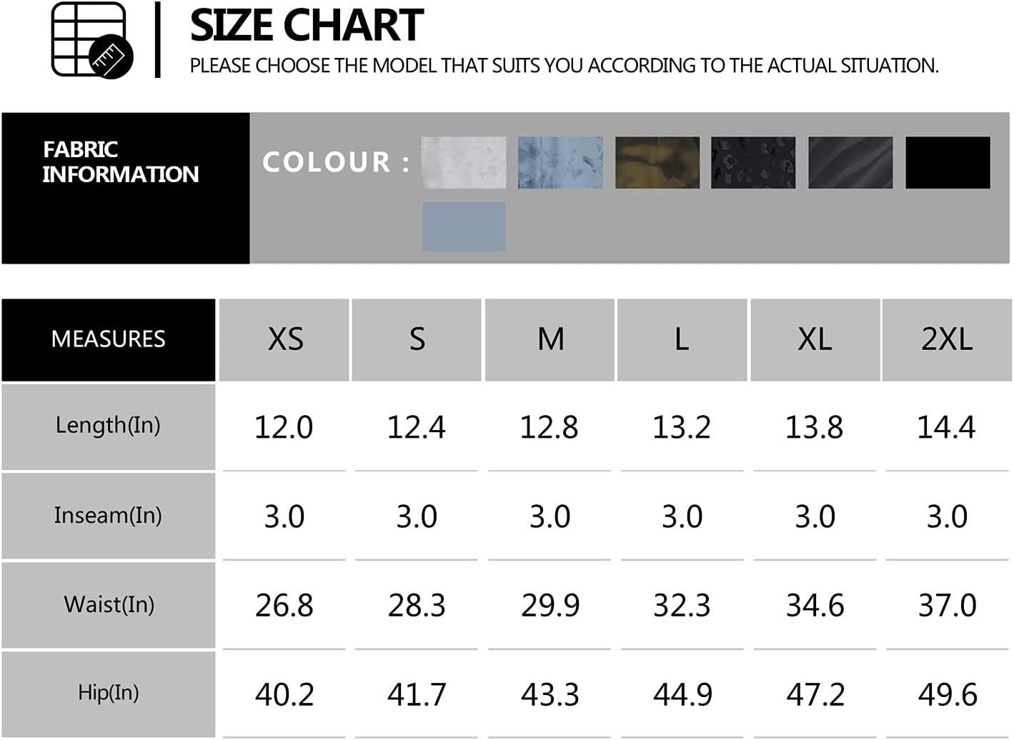Select the white tie-dye colour swatch

[x=464, y=163]
